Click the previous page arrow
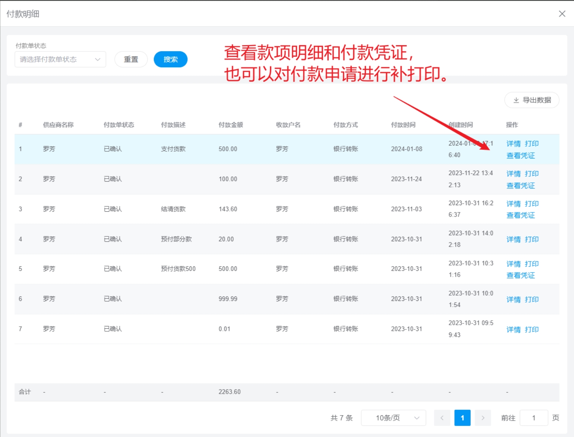The height and width of the screenshot is (437, 574). pyautogui.click(x=442, y=418)
